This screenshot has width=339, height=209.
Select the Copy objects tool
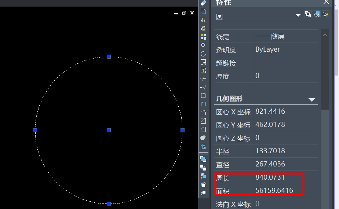click(x=203, y=11)
